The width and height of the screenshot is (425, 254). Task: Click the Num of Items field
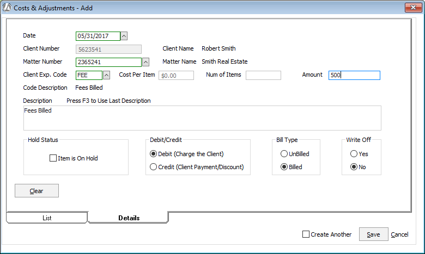point(263,76)
